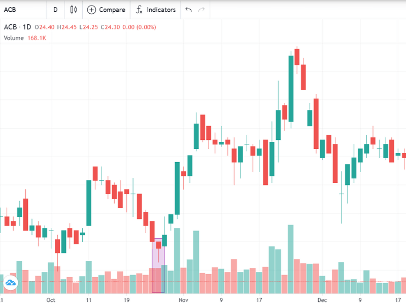
Task: Click the Compare text label
Action: 112,10
